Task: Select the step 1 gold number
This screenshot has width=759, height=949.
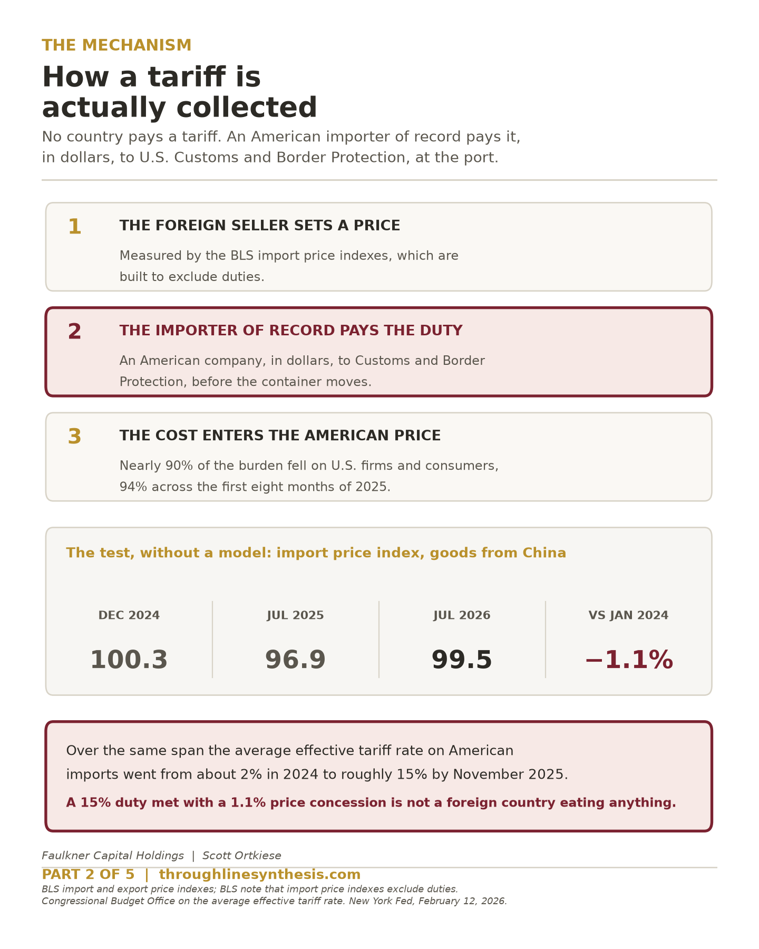Action: [x=74, y=227]
